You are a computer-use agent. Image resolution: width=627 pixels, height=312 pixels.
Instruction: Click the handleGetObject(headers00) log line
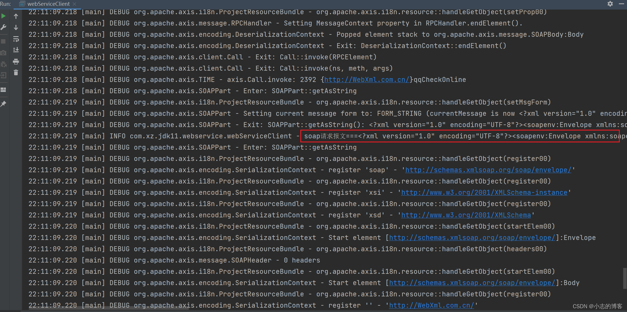288,249
